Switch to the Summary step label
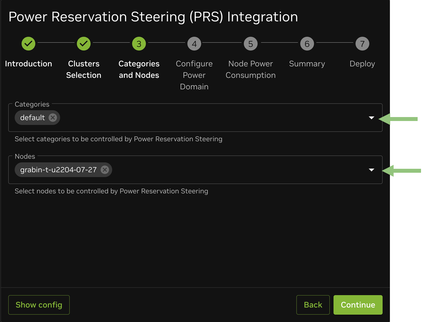Viewport: 423px width, 322px height. coord(307,64)
